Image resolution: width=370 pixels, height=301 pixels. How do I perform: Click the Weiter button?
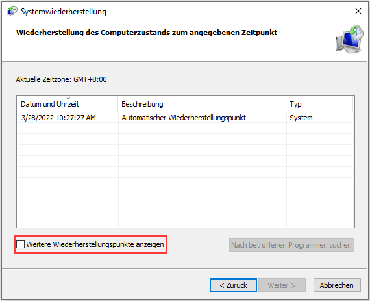[282, 285]
